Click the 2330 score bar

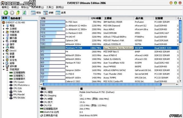click(x=53, y=22)
